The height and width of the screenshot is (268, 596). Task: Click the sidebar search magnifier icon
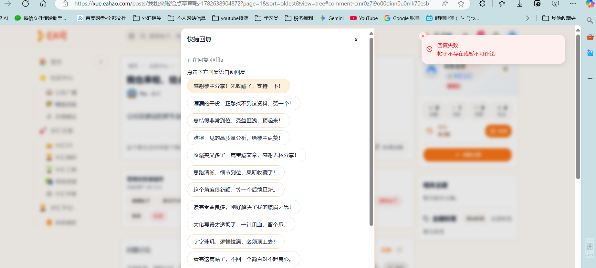590,20
